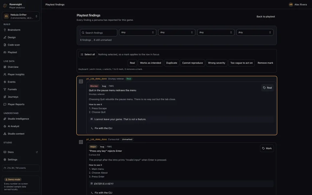The height and width of the screenshot is (195, 312).
Task: Click the Settings gear icon
Action: (5, 160)
